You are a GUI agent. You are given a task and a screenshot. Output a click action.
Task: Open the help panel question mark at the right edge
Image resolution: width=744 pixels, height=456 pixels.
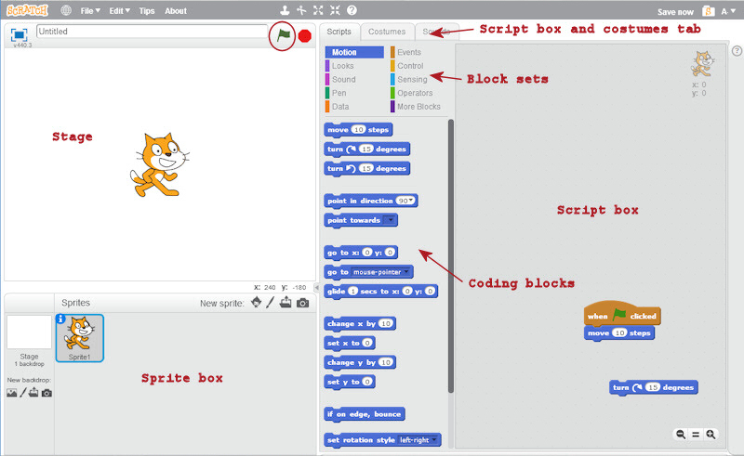coord(737,51)
